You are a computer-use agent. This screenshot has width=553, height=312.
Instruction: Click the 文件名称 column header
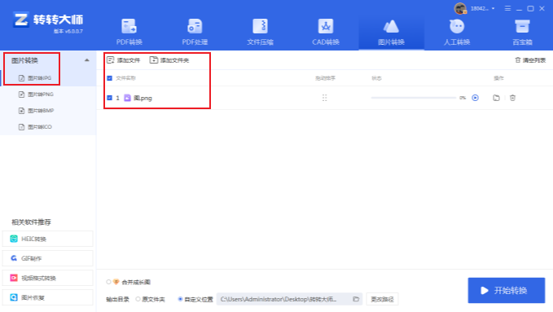click(x=125, y=78)
